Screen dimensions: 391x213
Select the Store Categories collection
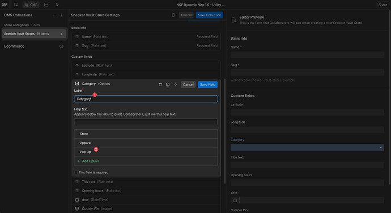(x=22, y=25)
